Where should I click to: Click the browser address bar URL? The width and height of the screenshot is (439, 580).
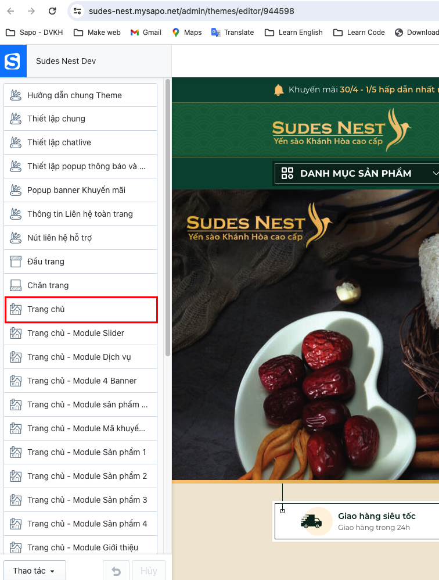(x=192, y=11)
